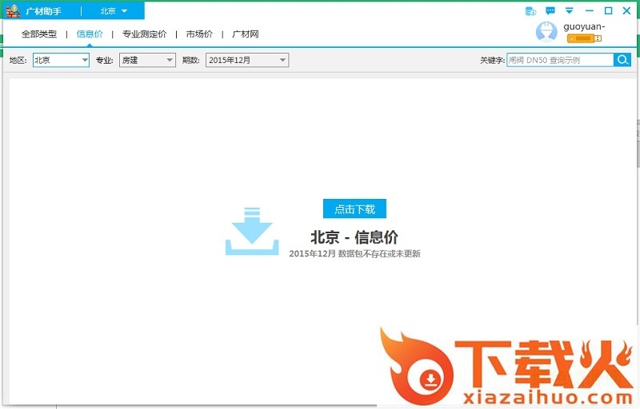Switch to 广材网 tab
This screenshot has width=640, height=409.
tap(246, 34)
